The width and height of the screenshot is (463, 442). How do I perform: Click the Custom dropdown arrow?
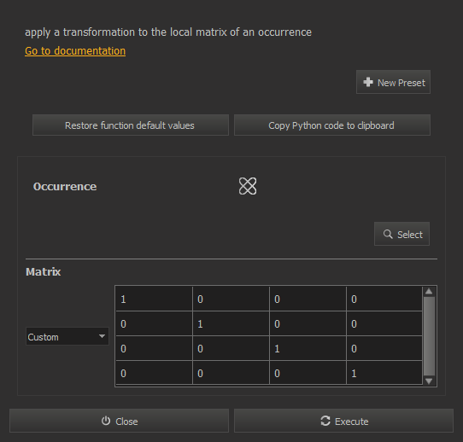pos(102,336)
